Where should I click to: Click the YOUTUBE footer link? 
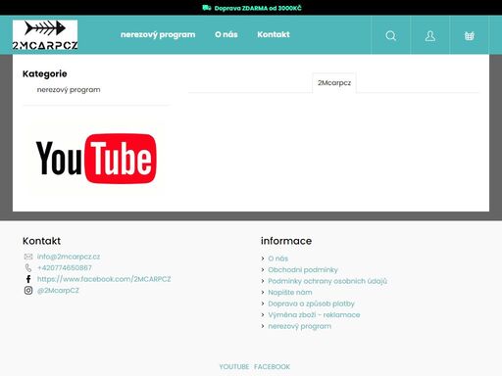point(234,366)
